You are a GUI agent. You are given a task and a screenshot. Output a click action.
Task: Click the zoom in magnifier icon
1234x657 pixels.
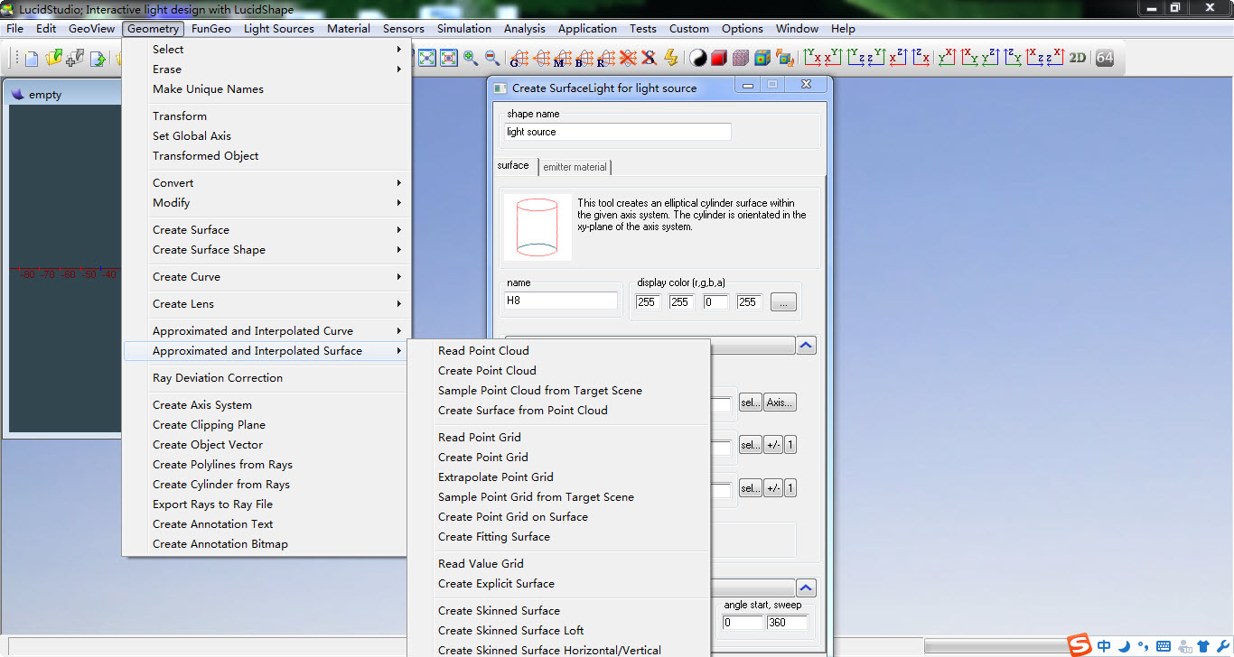coord(471,58)
